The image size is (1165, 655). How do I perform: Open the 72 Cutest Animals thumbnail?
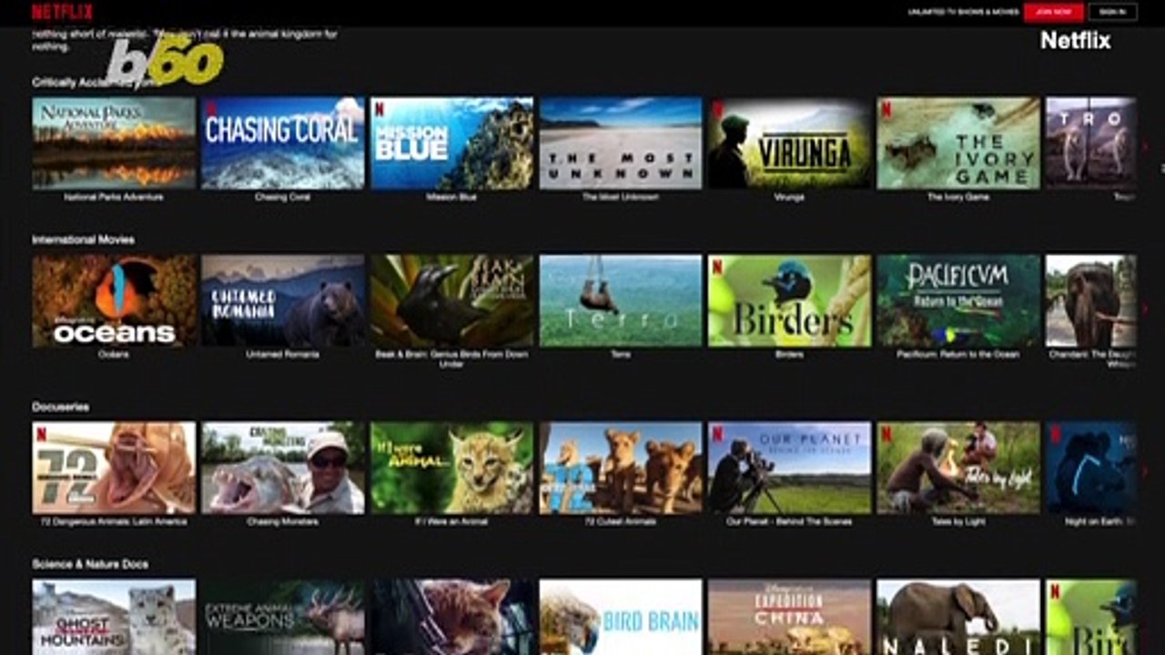pos(621,468)
